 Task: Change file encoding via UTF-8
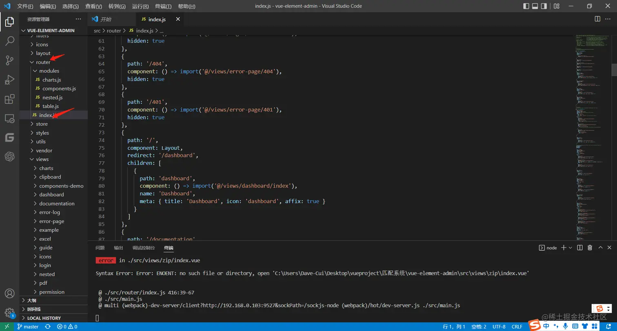click(499, 327)
